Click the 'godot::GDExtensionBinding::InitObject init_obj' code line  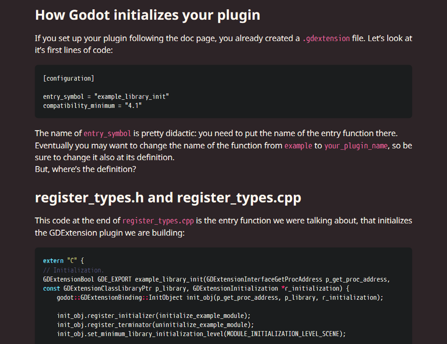[220, 297]
